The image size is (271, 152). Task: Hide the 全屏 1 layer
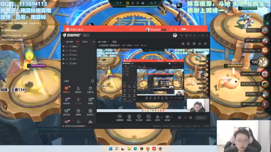pyautogui.click(x=64, y=64)
